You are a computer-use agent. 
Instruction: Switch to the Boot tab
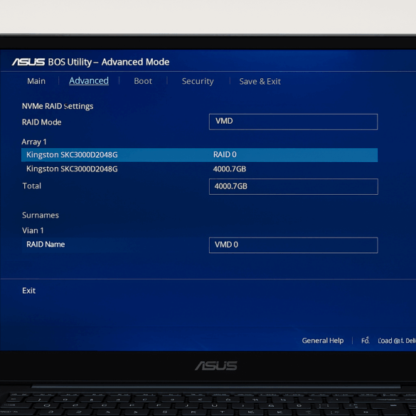[143, 81]
